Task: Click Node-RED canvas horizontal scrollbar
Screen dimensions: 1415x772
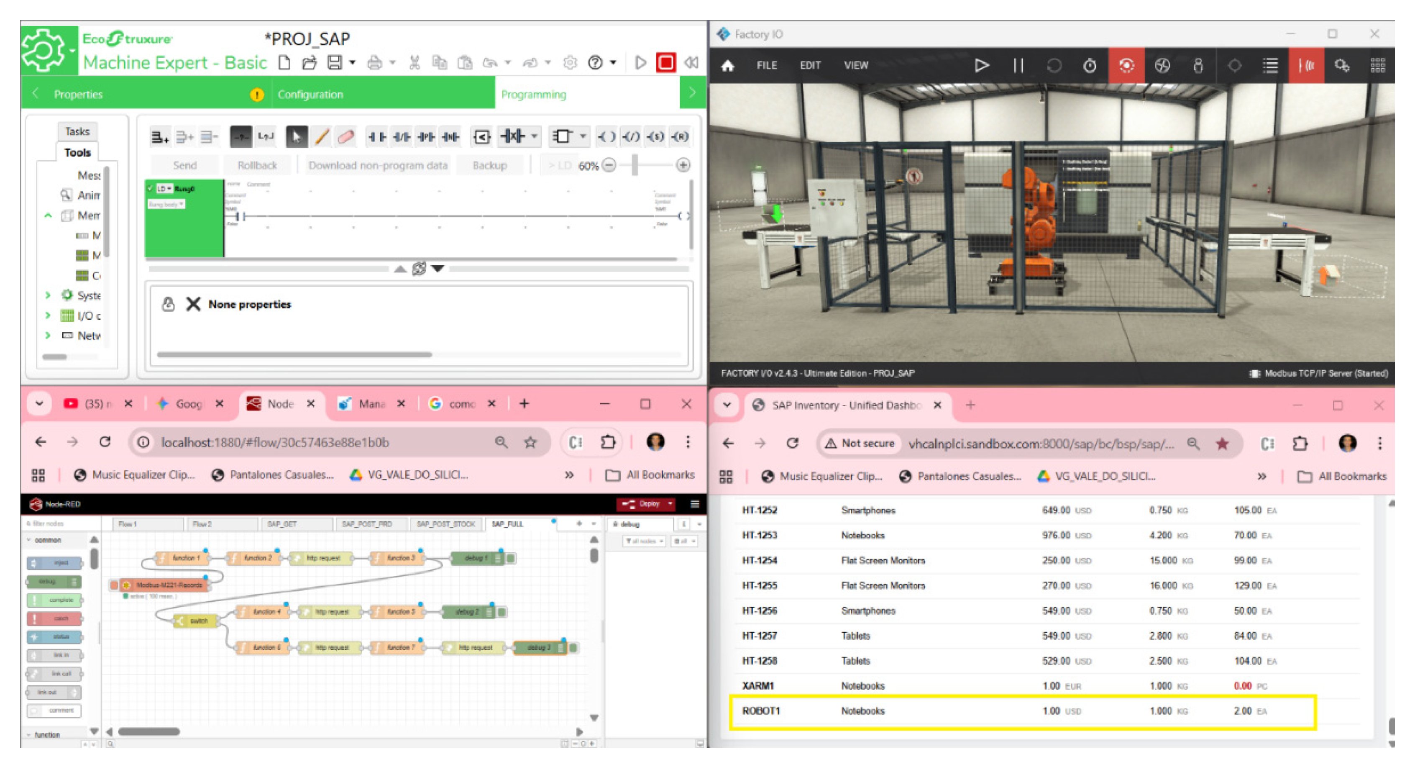Action: point(149,732)
